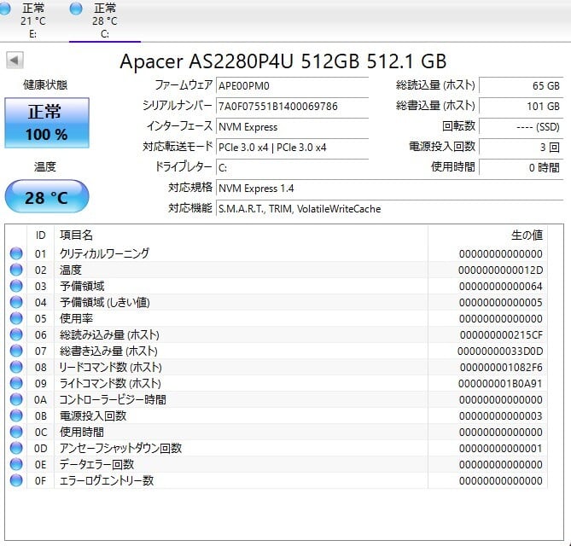Click the 項目名 column header
571x546 pixels.
click(77, 235)
